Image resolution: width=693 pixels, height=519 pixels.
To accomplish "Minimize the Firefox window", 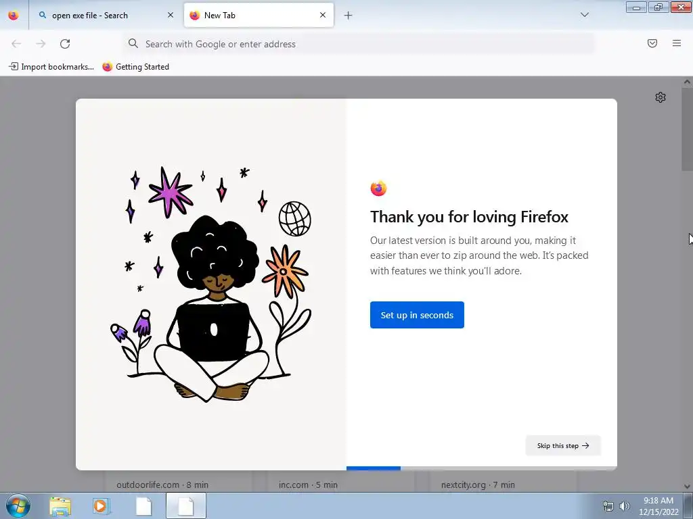I will click(636, 7).
